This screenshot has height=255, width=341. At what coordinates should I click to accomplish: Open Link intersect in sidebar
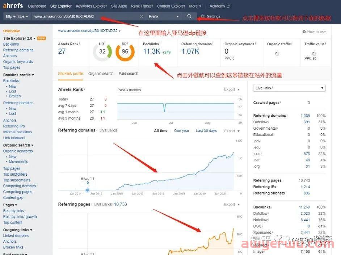point(14,138)
